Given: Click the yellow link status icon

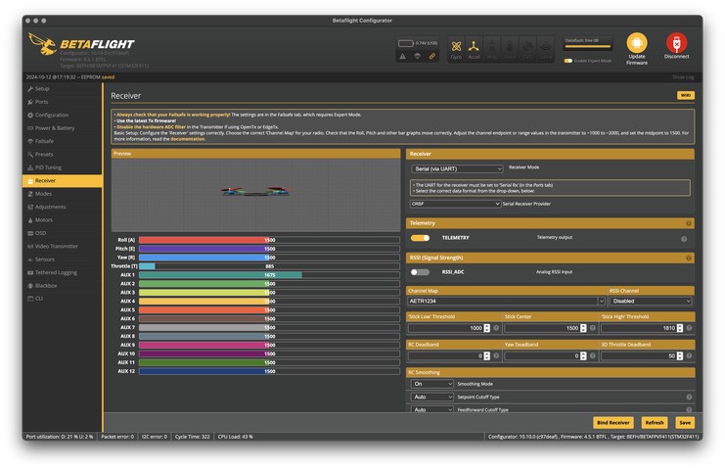Looking at the screenshot, I should point(431,56).
